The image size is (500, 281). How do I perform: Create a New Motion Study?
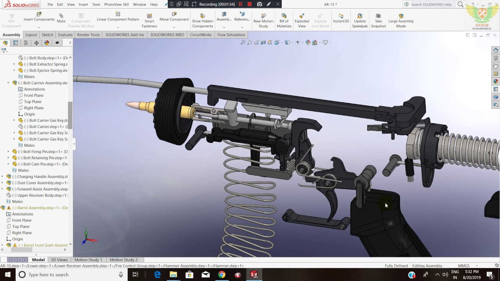tap(263, 21)
